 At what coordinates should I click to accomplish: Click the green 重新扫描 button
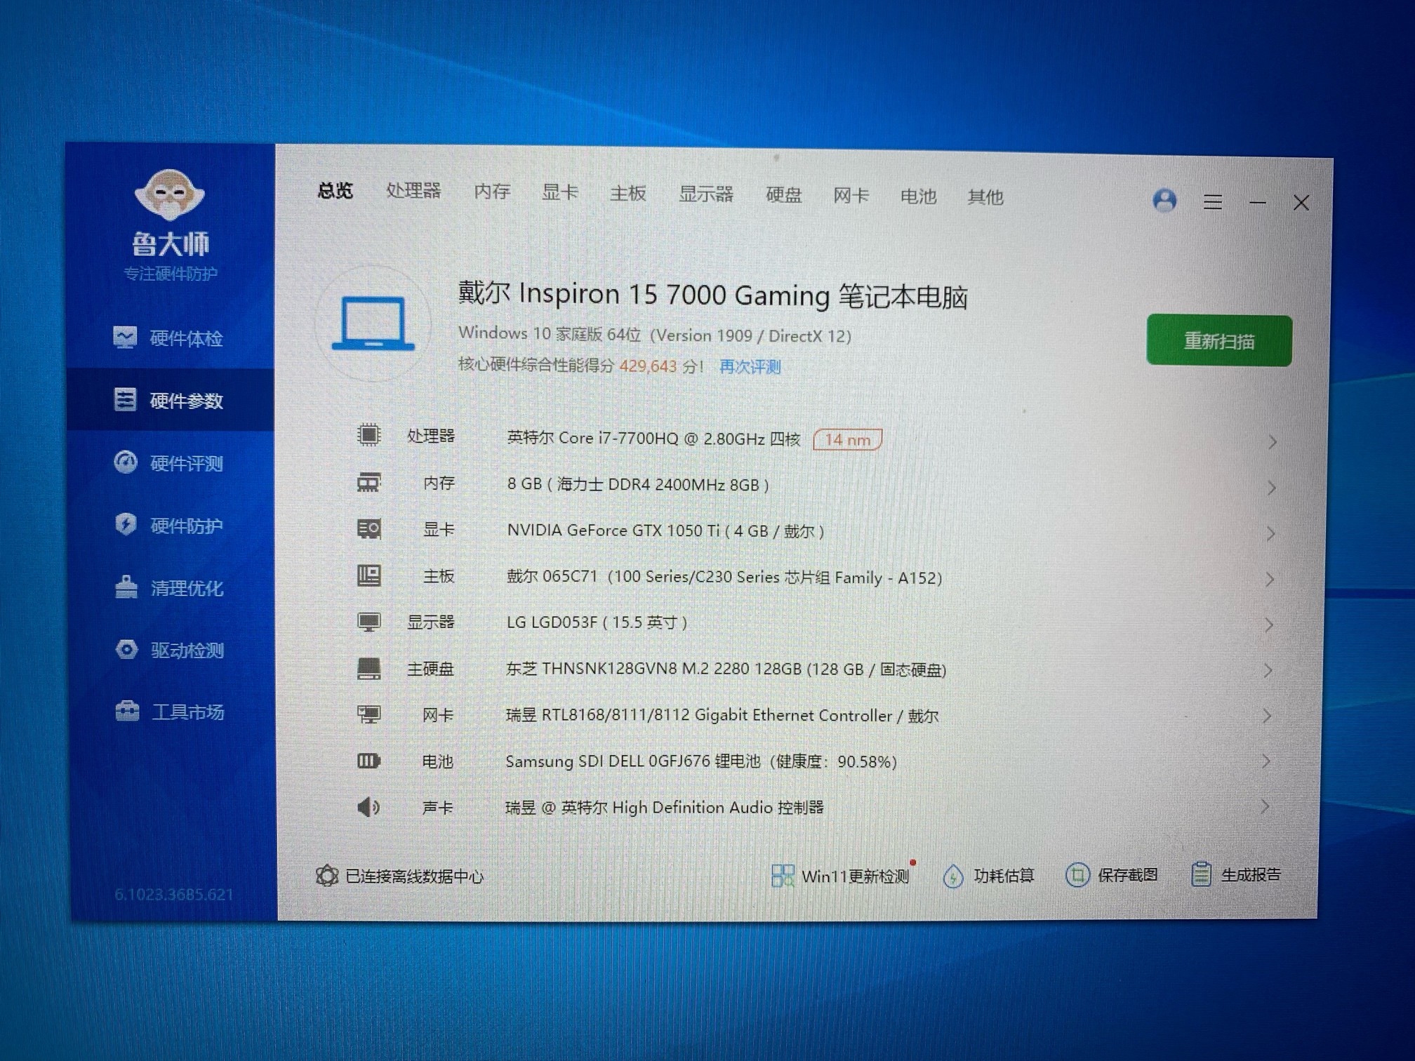1218,341
